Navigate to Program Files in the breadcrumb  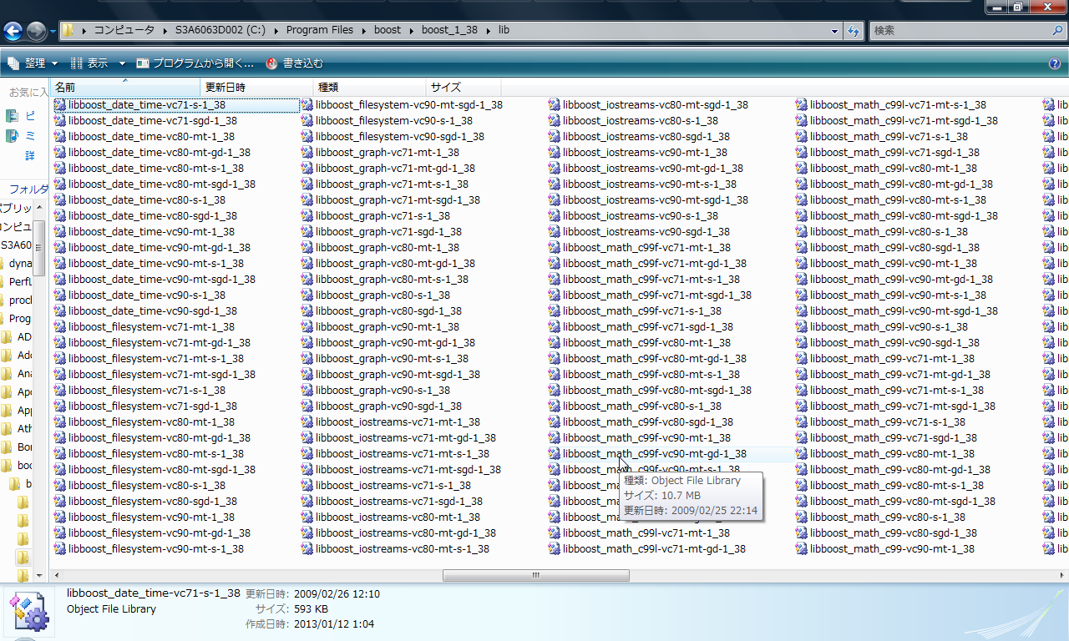pyautogui.click(x=319, y=30)
